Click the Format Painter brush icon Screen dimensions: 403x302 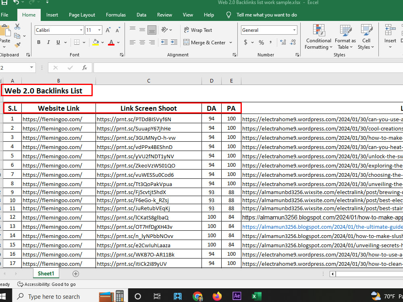coord(17,45)
